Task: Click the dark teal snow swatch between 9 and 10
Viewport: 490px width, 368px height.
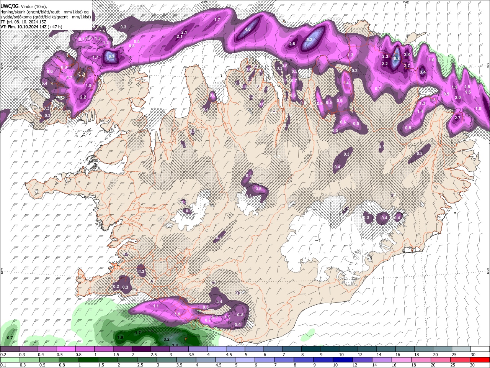Action: point(329,349)
